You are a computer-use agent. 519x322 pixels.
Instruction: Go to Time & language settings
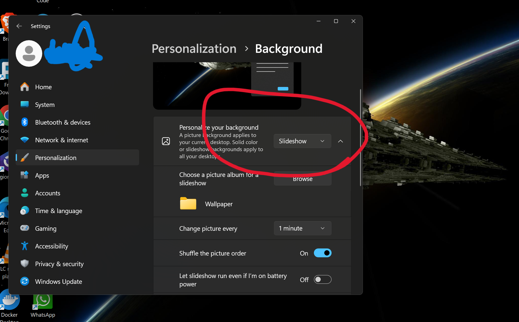click(x=77, y=211)
